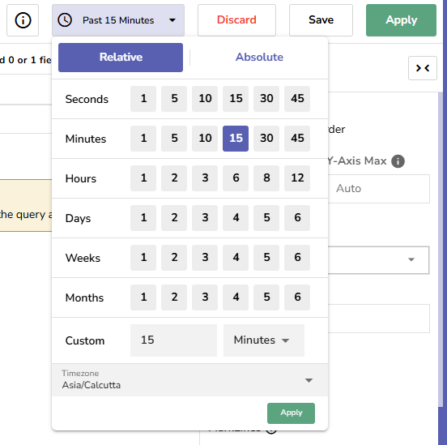Click the Y-Axis Max Auto input field
Screen dimensions: 447x445
tap(379, 189)
